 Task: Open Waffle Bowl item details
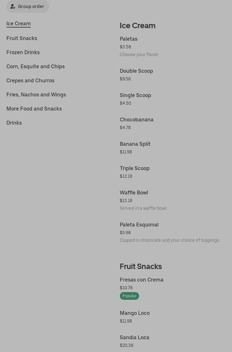click(x=134, y=192)
